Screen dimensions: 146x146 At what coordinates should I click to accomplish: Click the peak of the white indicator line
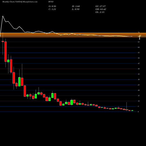(x=3, y=16)
